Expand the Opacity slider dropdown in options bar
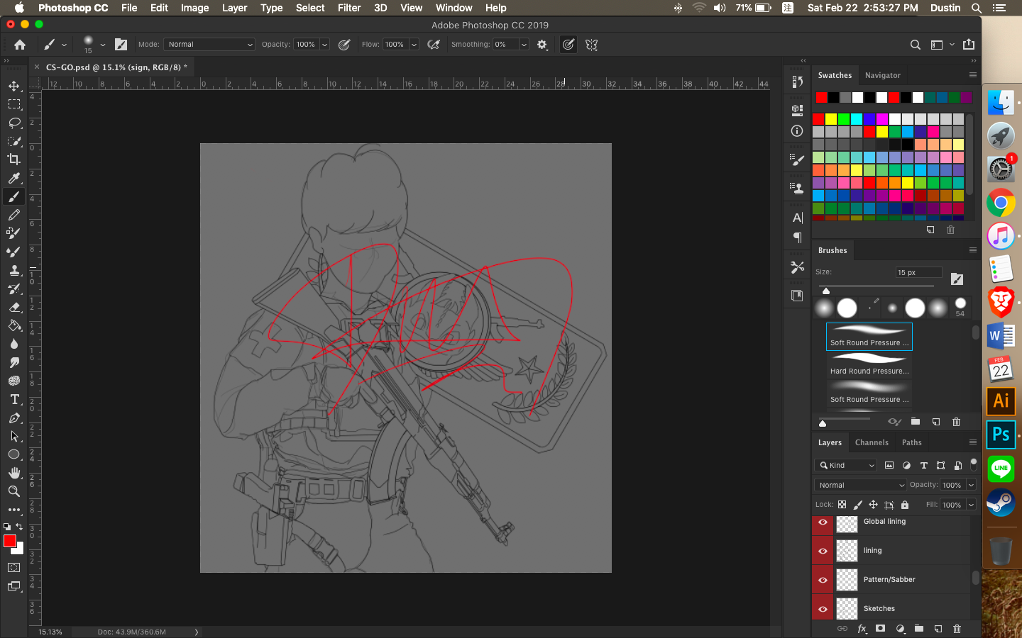1022x638 pixels. click(324, 45)
